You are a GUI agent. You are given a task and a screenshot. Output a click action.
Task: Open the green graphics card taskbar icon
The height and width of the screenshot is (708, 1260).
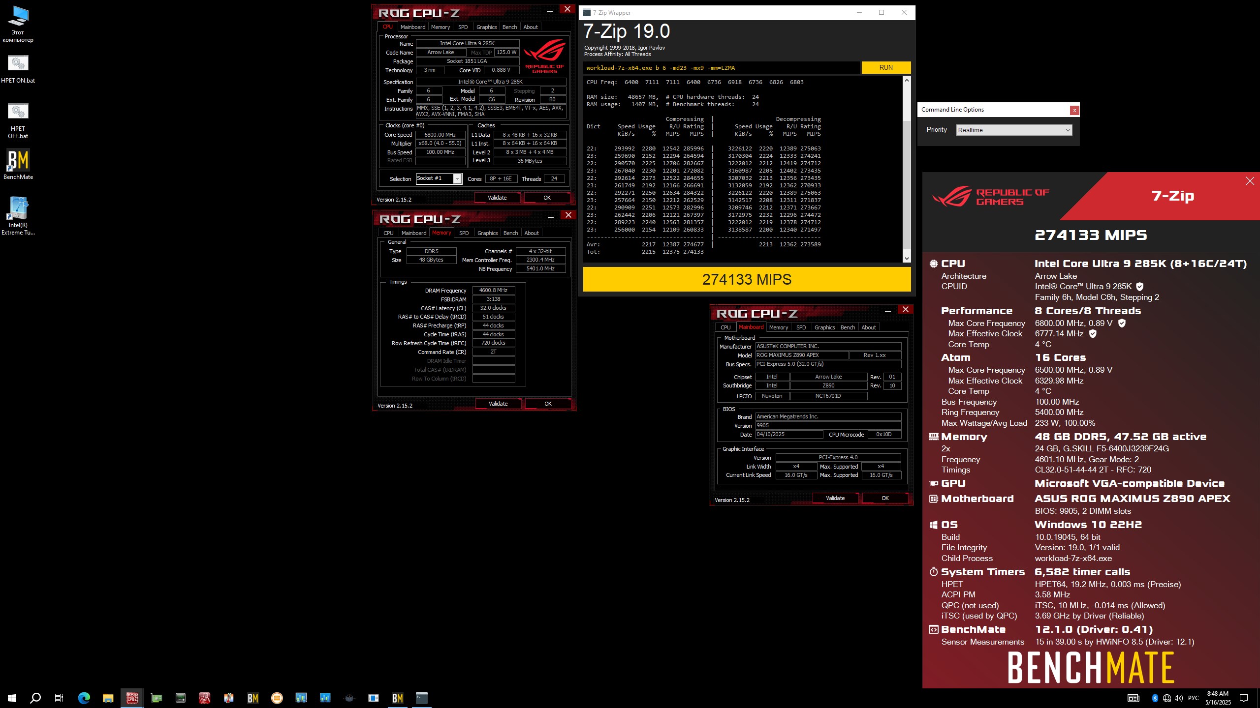157,698
